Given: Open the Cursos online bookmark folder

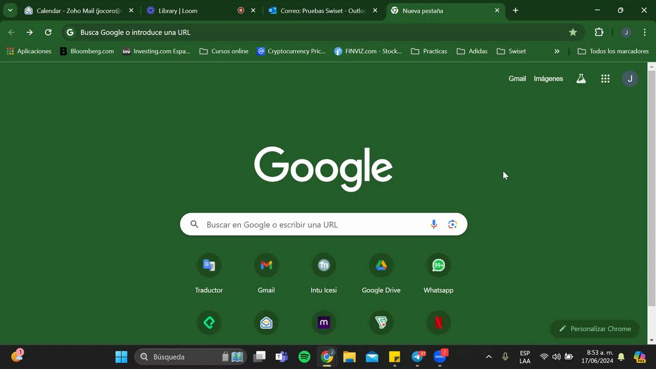Looking at the screenshot, I should click(224, 51).
